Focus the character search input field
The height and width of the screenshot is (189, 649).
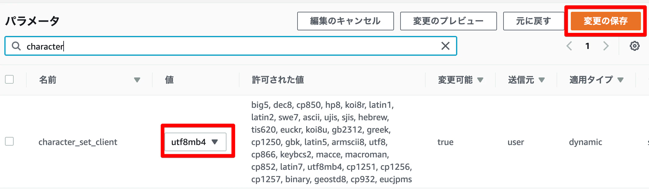[231, 46]
